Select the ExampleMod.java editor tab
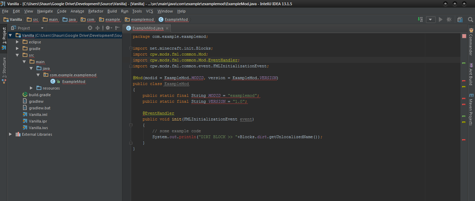This screenshot has width=475, height=201. (x=148, y=28)
